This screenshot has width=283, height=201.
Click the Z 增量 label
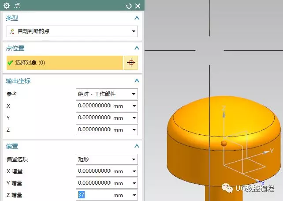(x=15, y=195)
